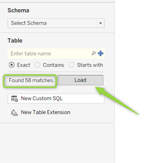149x163 pixels.
Task: Click the Found 58 matches text
Action: tap(31, 80)
